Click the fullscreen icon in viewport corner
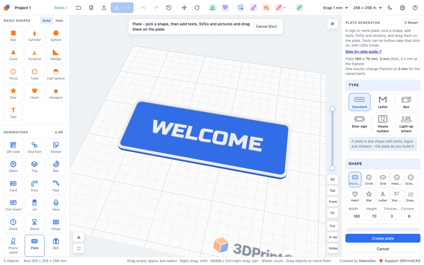Image resolution: width=424 pixels, height=265 pixels. [x=79, y=248]
